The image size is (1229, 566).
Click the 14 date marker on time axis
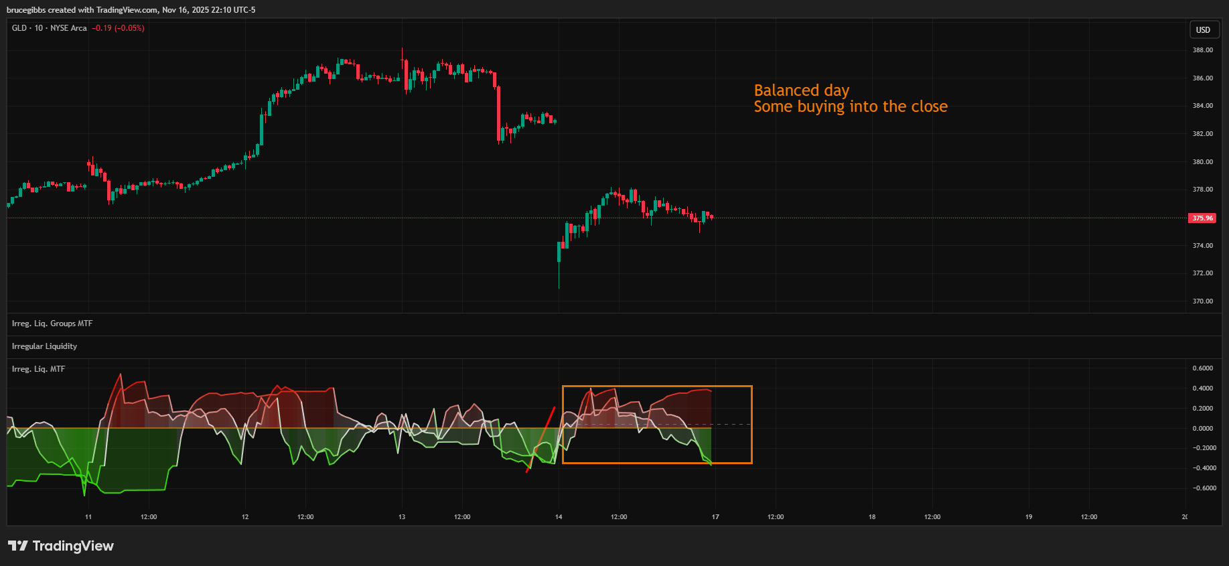[559, 517]
